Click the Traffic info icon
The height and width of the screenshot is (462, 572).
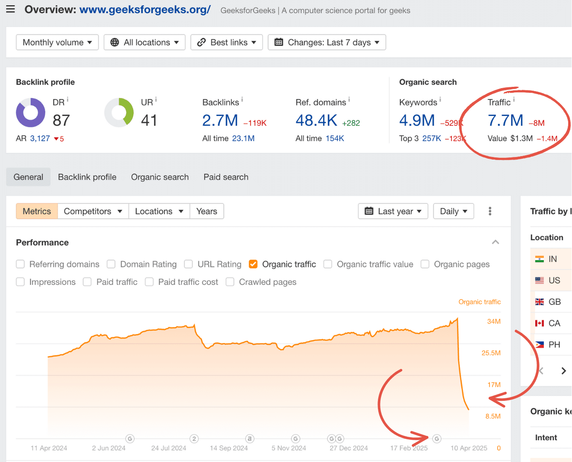514,100
